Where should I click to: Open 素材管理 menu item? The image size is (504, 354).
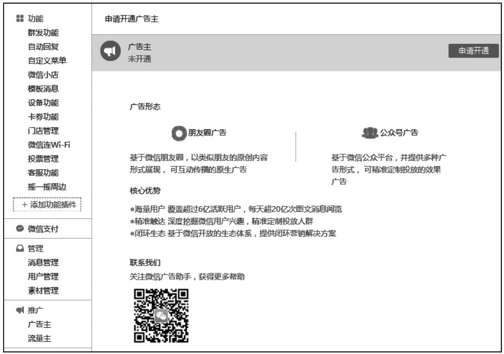point(43,290)
